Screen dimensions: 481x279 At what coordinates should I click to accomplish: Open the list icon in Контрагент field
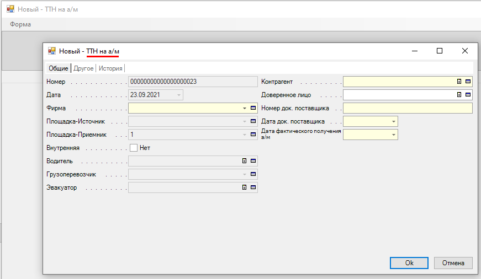459,82
